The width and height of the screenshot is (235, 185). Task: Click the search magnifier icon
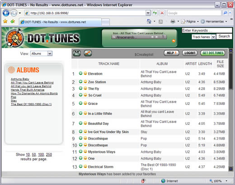click(x=225, y=13)
